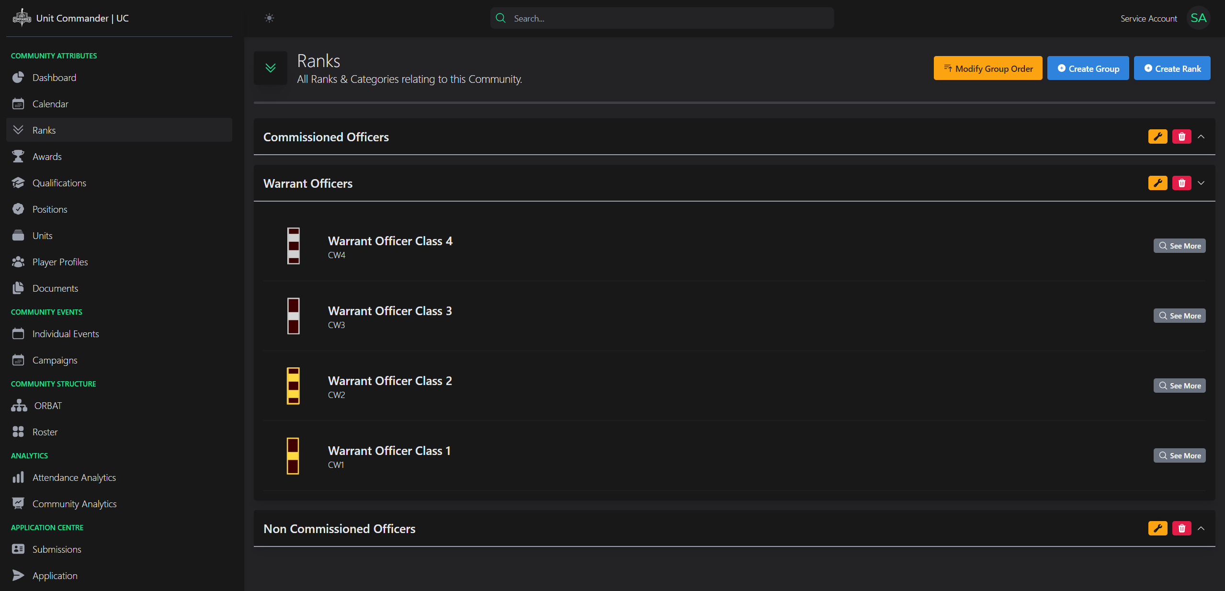Image resolution: width=1225 pixels, height=591 pixels.
Task: Expand the Commissioned Officers group
Action: click(1201, 136)
